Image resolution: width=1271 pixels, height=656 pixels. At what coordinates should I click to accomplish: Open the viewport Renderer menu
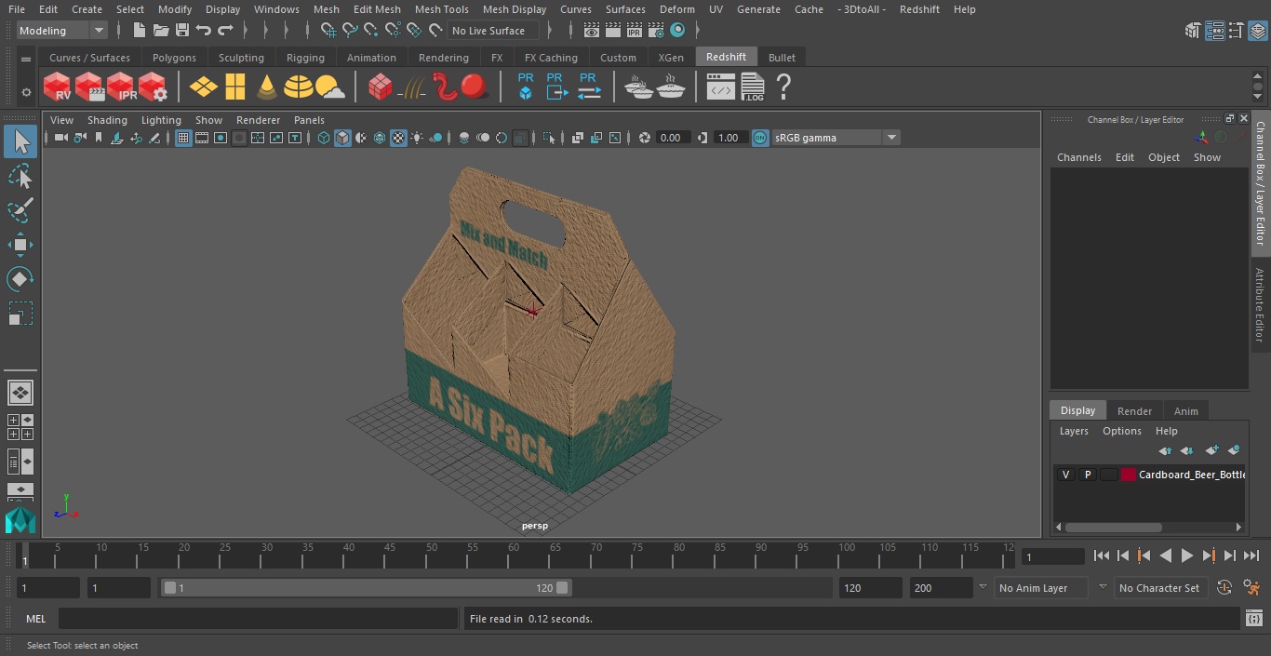[258, 120]
